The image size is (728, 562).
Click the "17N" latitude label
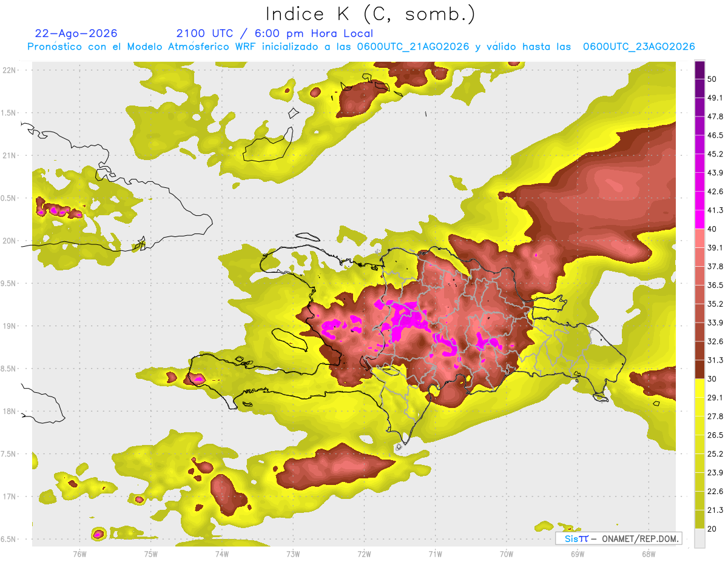pyautogui.click(x=9, y=497)
